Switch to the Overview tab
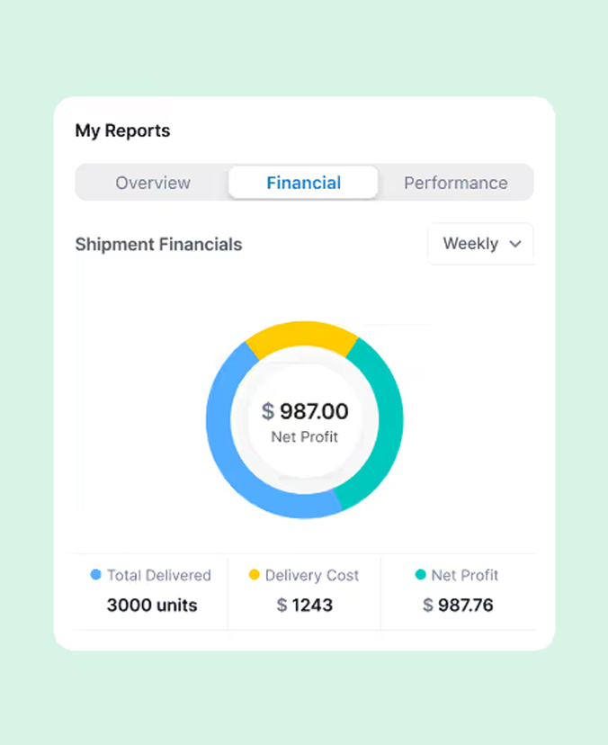 pos(153,183)
